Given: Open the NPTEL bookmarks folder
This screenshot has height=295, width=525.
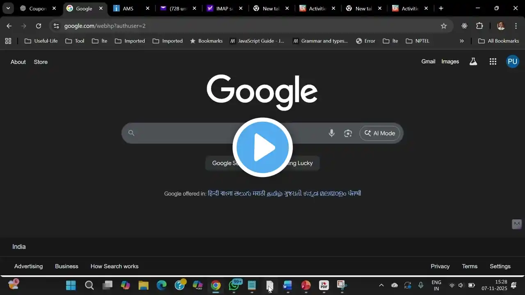Looking at the screenshot, I should coord(418,41).
